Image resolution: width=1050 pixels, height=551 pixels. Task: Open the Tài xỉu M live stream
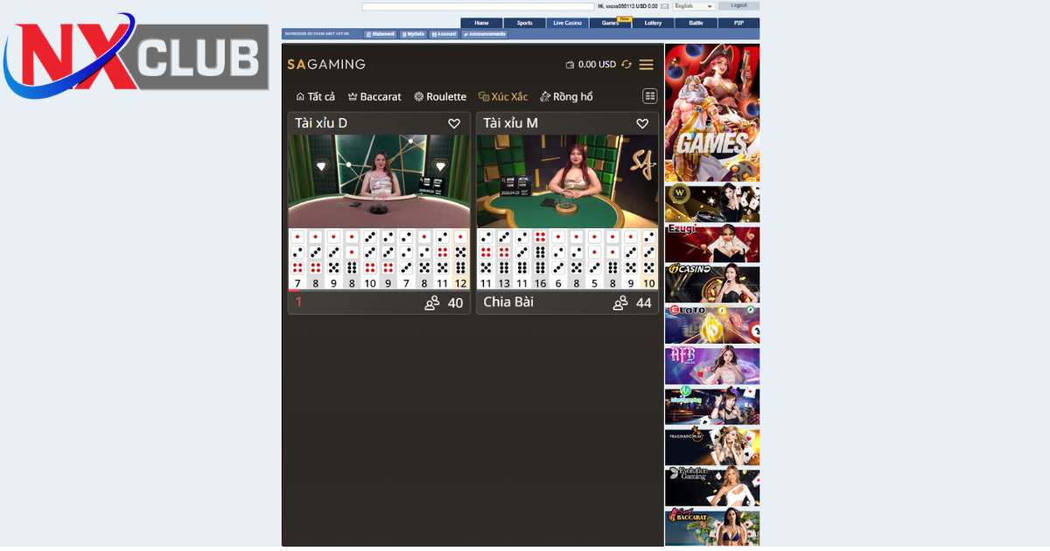pyautogui.click(x=567, y=181)
